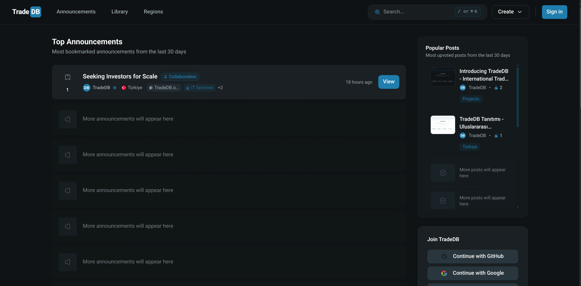Select the Collaboration tag badge

(x=180, y=77)
